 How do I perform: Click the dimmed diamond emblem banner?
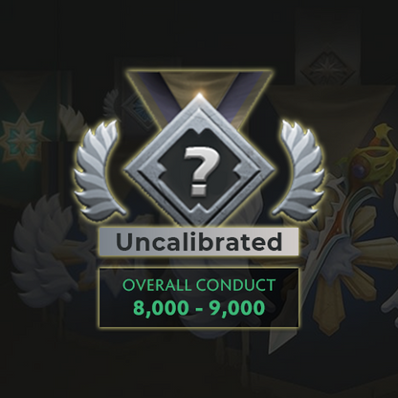pos(328,65)
